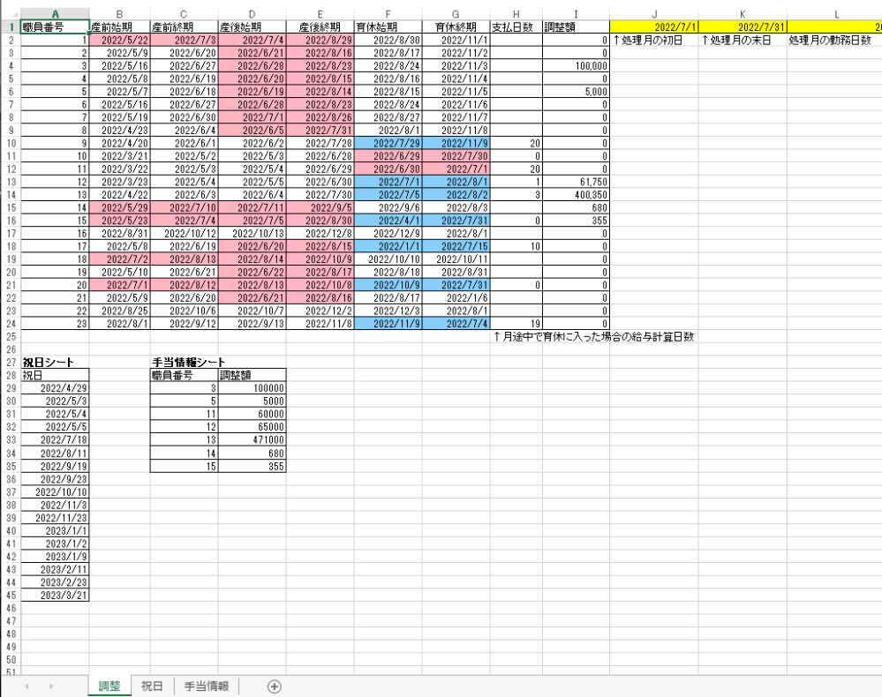This screenshot has width=882, height=697.
Task: Click the 調整額 header cell in row 1
Action: [576, 27]
